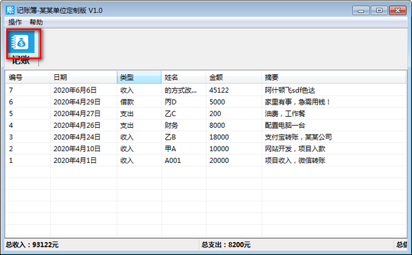Click the 总收入 status bar total

pyautogui.click(x=32, y=245)
